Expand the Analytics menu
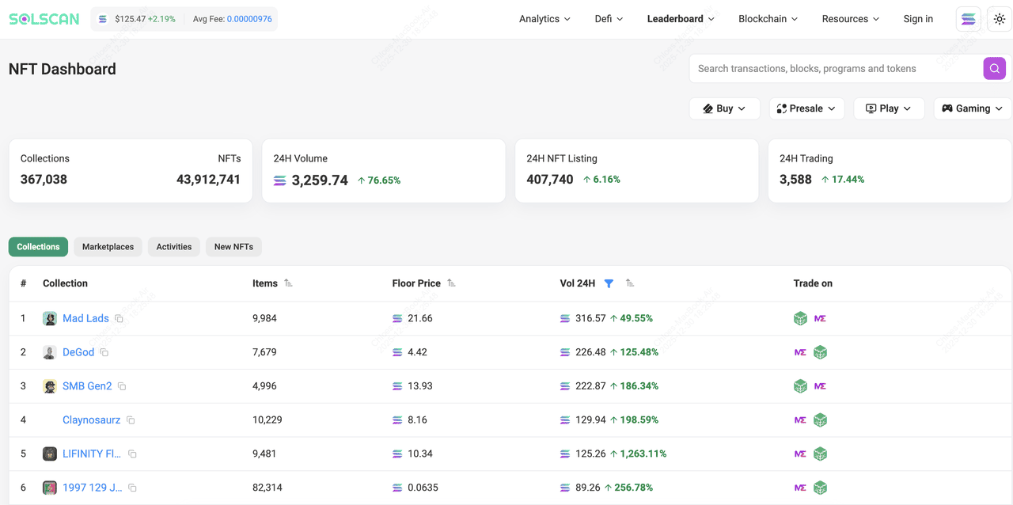The height and width of the screenshot is (505, 1013). click(x=544, y=19)
